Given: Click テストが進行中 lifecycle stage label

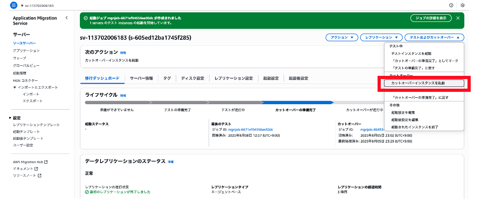Looking at the screenshot, I should [x=233, y=110].
